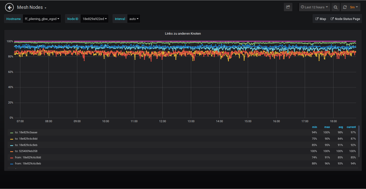Click yellow swatch for 'to: 18e829c6c8dd'
This screenshot has height=189, width=366.
[x=12, y=139]
